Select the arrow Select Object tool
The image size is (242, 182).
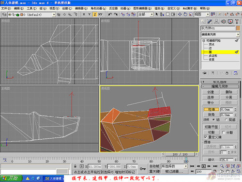point(157,15)
